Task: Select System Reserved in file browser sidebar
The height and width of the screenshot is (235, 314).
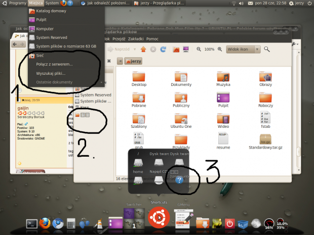Action: [93, 95]
